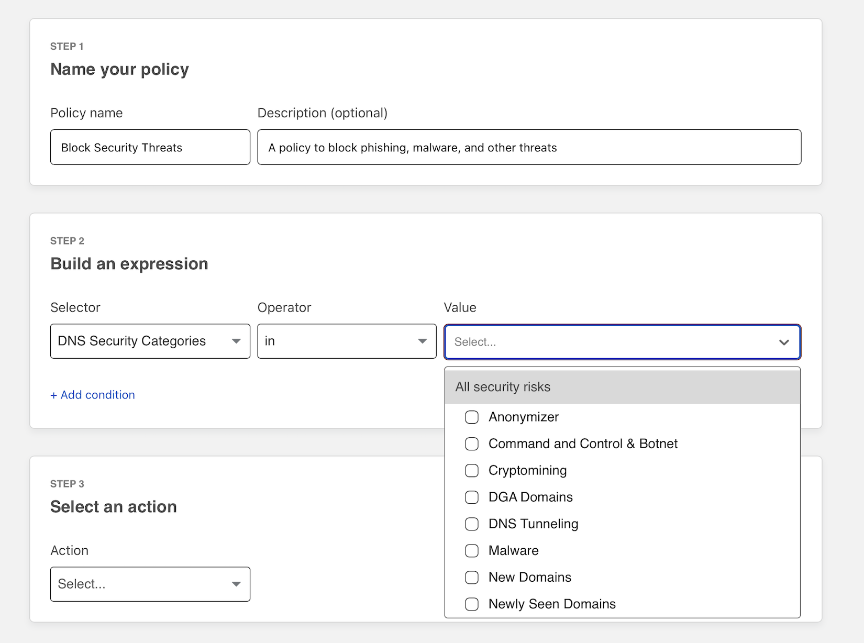Select the Newly Seen Domains checkbox
This screenshot has height=643, width=864.
pyautogui.click(x=472, y=604)
